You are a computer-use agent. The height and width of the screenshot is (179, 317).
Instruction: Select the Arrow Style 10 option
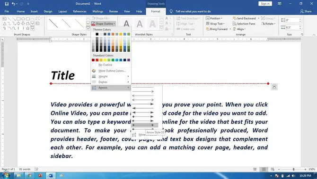click(144, 125)
